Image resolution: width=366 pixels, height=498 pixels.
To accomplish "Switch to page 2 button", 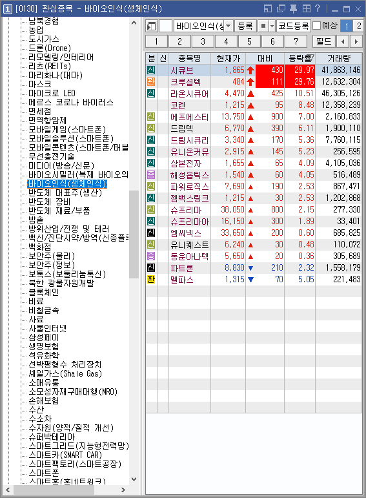I will point(359,26).
